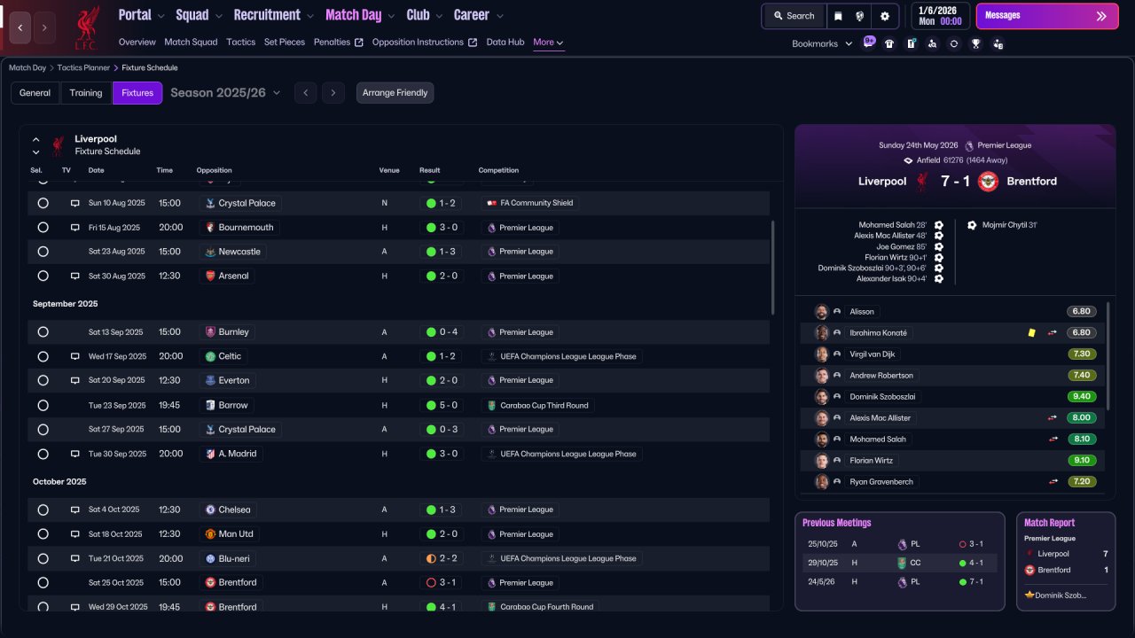Select the Man Utd fixture radio button
Viewport: 1135px width, 638px height.
point(43,534)
